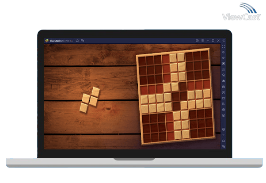Open the multi-instance icon in title bar
Screen dimensions: 266x183
(83, 41)
